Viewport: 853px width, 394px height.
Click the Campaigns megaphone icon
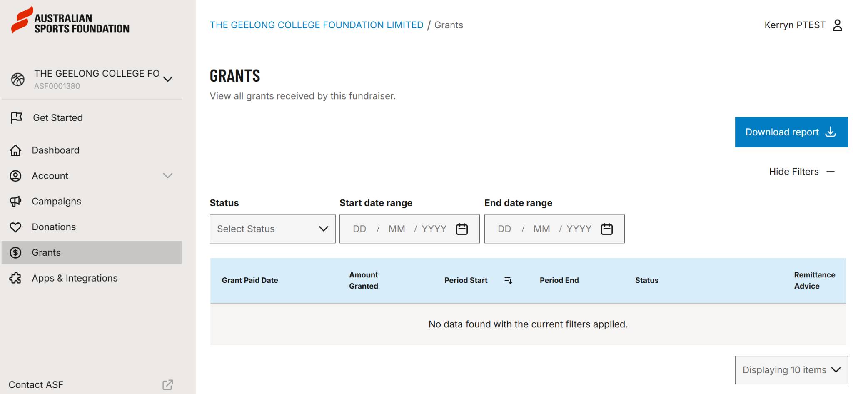(x=15, y=202)
